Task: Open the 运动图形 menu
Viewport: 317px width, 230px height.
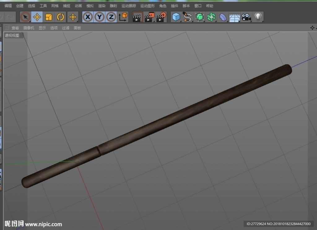Action: [148, 6]
